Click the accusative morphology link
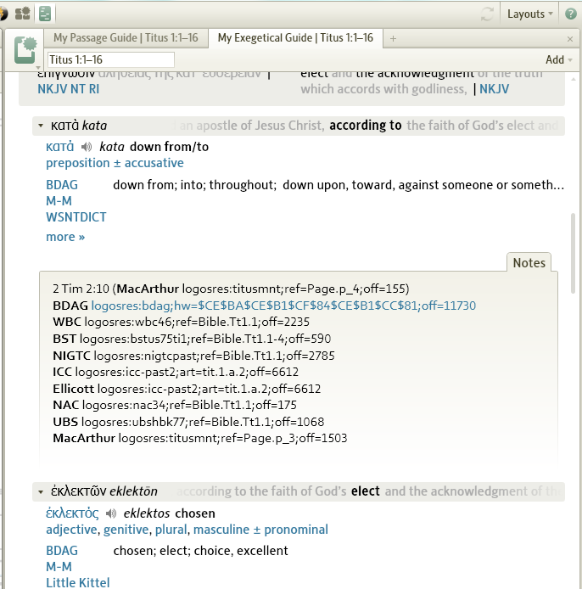The image size is (582, 589). [x=154, y=163]
